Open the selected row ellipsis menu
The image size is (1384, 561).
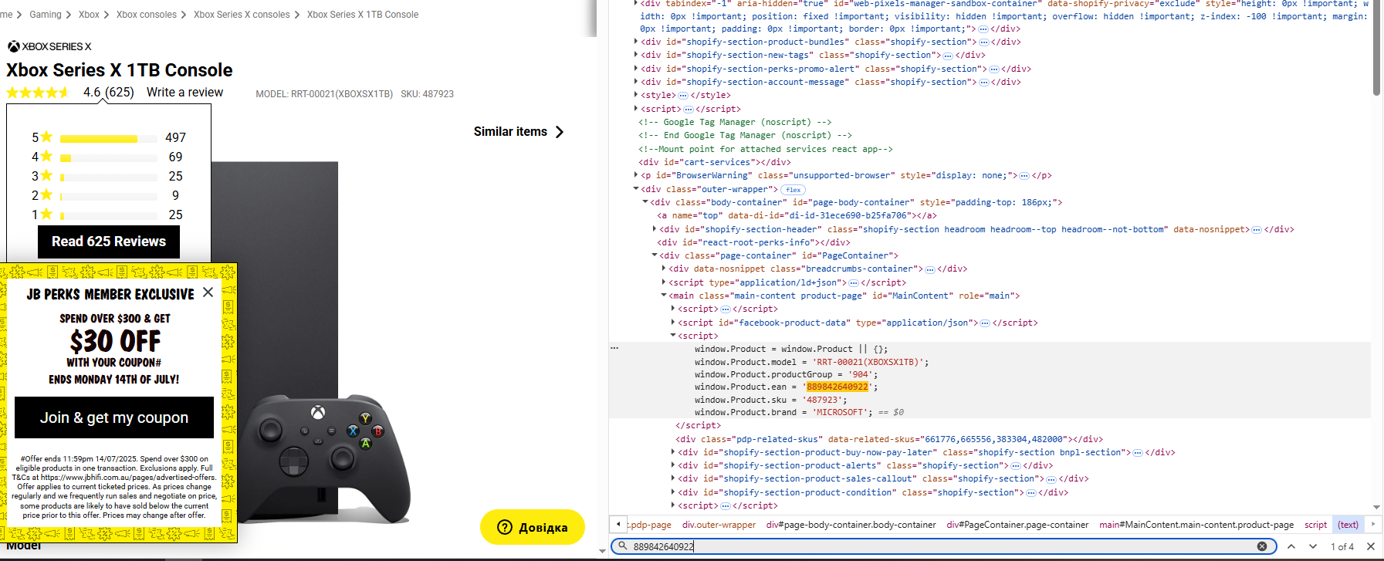click(x=614, y=348)
